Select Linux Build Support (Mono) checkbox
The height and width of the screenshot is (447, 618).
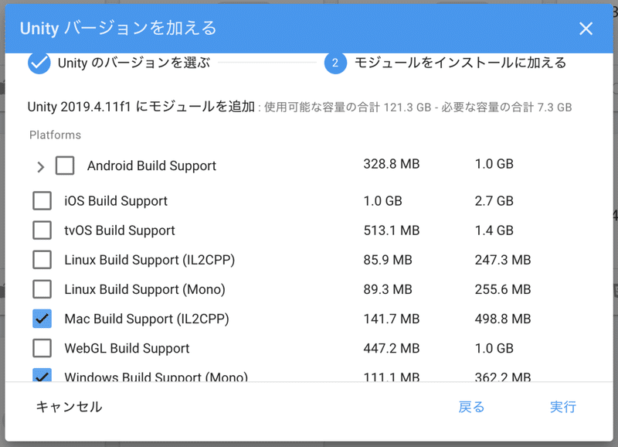42,289
